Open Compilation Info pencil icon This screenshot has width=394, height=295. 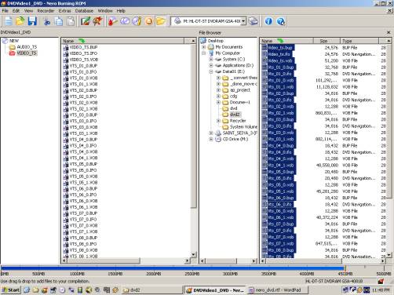[86, 21]
